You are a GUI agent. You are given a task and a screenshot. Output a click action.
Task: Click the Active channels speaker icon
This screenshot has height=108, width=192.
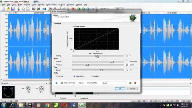tap(62, 83)
